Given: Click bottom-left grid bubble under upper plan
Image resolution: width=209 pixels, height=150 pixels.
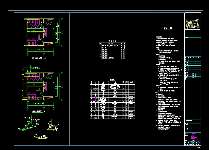Looking at the screenshot, I should [x=27, y=54].
